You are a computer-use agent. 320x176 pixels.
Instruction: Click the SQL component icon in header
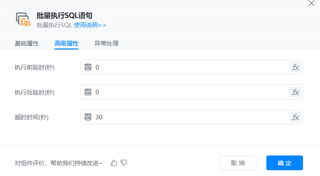point(23,19)
